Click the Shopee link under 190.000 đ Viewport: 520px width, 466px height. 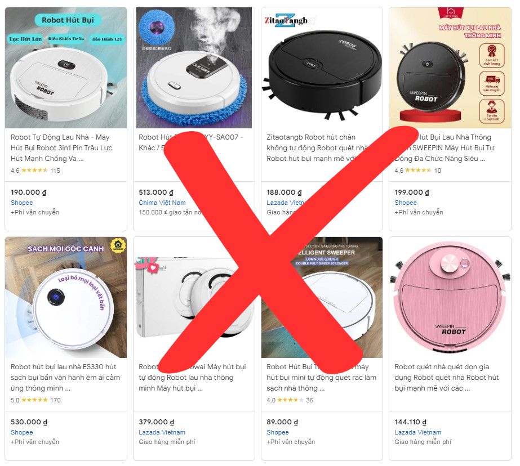click(22, 203)
